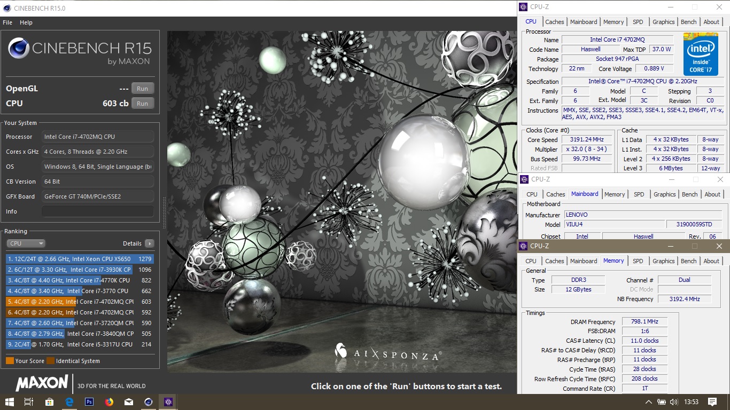Select ranking row Intel Core i7-4770K
The height and width of the screenshot is (410, 730).
[80, 280]
